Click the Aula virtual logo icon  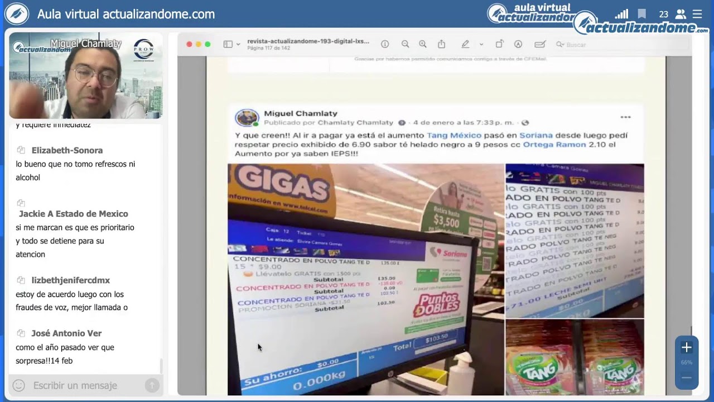point(16,14)
